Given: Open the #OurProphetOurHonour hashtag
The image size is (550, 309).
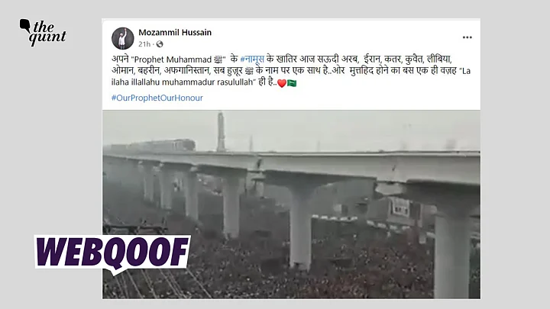Looking at the screenshot, I should (x=157, y=98).
